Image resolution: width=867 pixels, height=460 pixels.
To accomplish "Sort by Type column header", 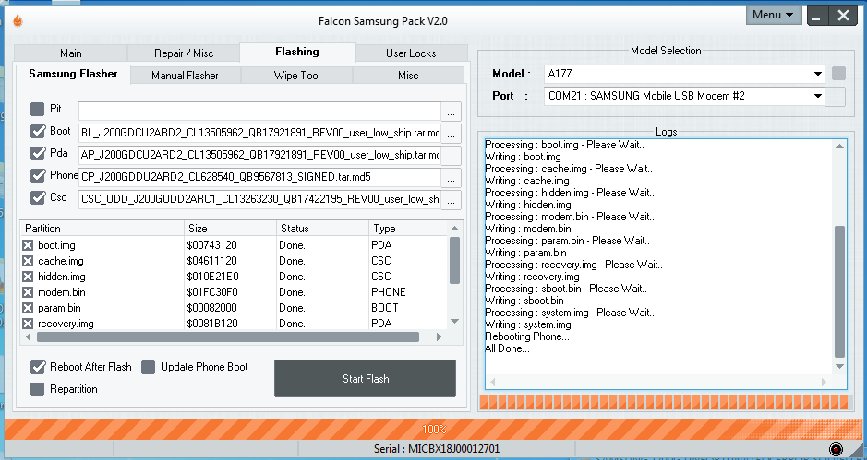I will coord(408,229).
